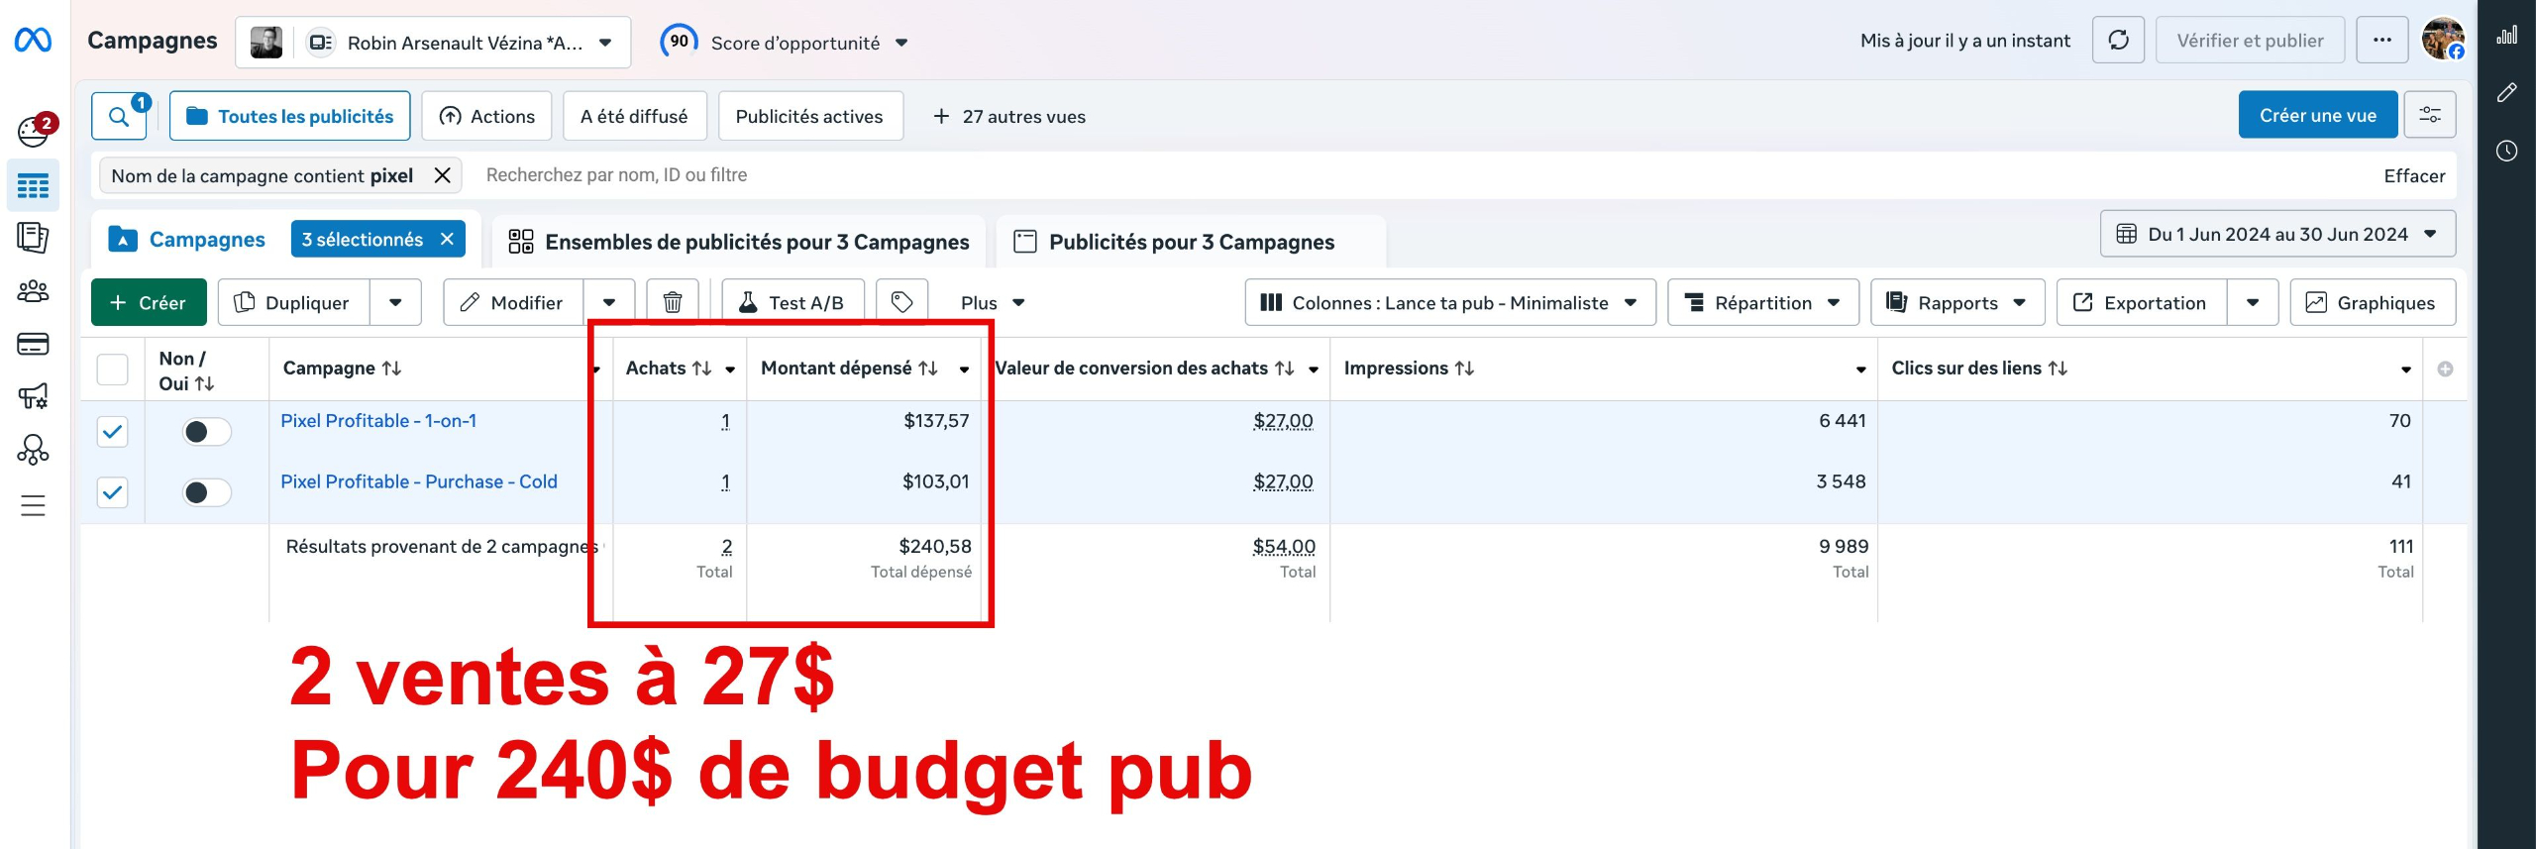Click the Dupliquer button
Viewport: 2536px width, 849px height.
[x=294, y=302]
